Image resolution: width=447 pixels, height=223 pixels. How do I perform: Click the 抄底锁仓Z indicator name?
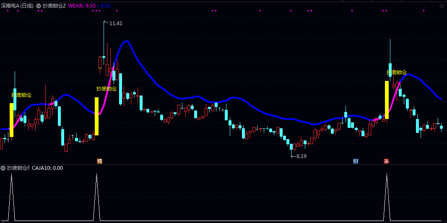[x=54, y=6]
